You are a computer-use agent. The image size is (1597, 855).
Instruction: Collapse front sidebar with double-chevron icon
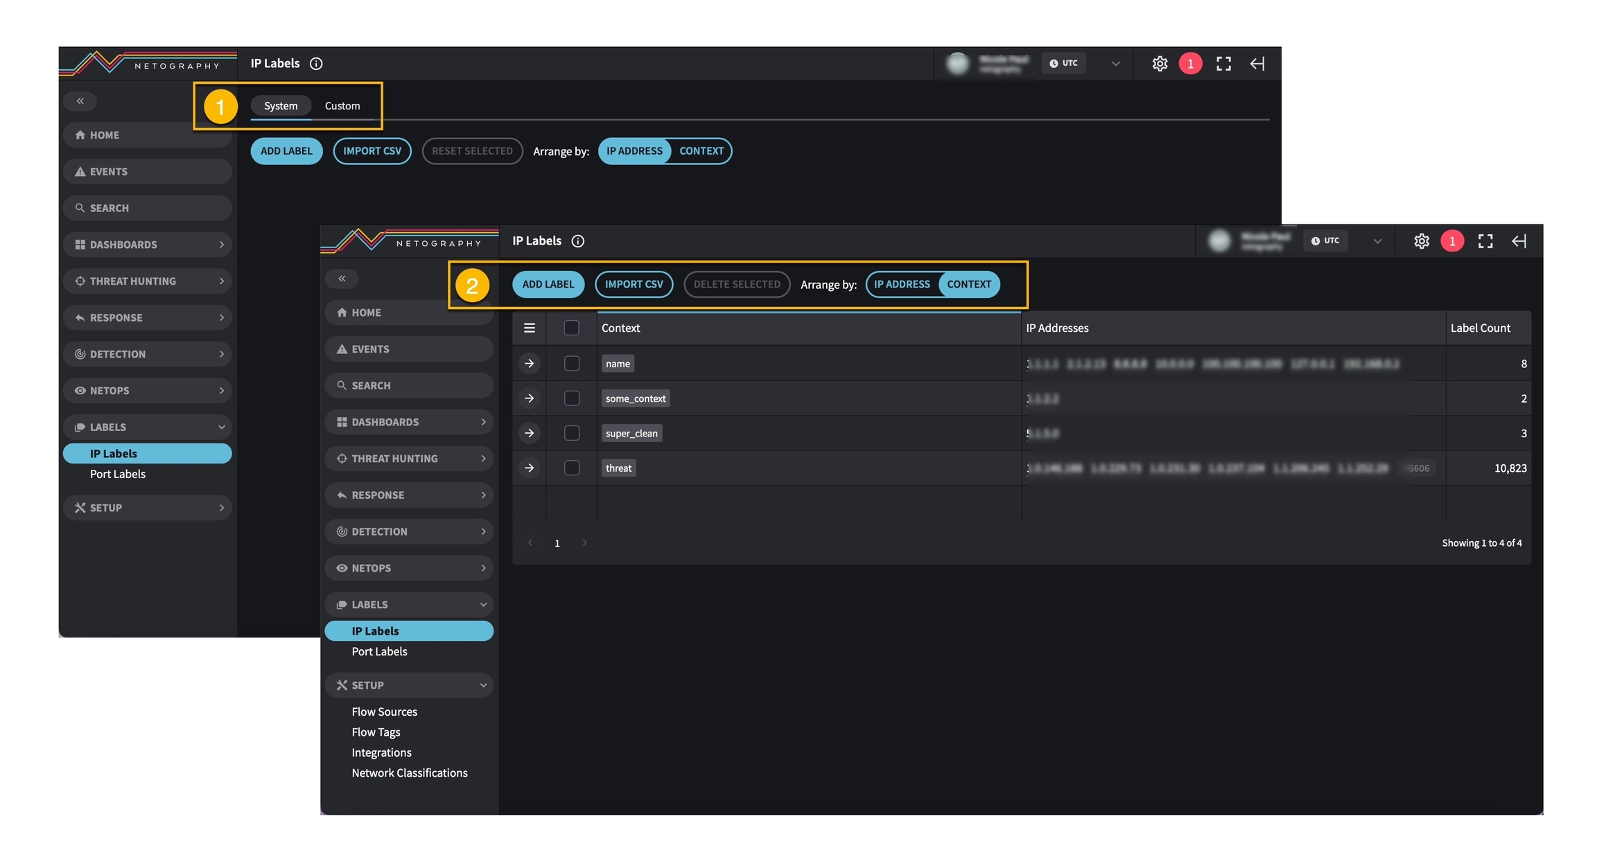(342, 279)
